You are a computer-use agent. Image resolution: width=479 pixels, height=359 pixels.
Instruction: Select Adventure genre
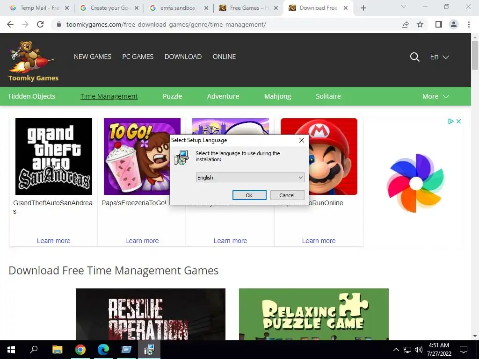223,96
